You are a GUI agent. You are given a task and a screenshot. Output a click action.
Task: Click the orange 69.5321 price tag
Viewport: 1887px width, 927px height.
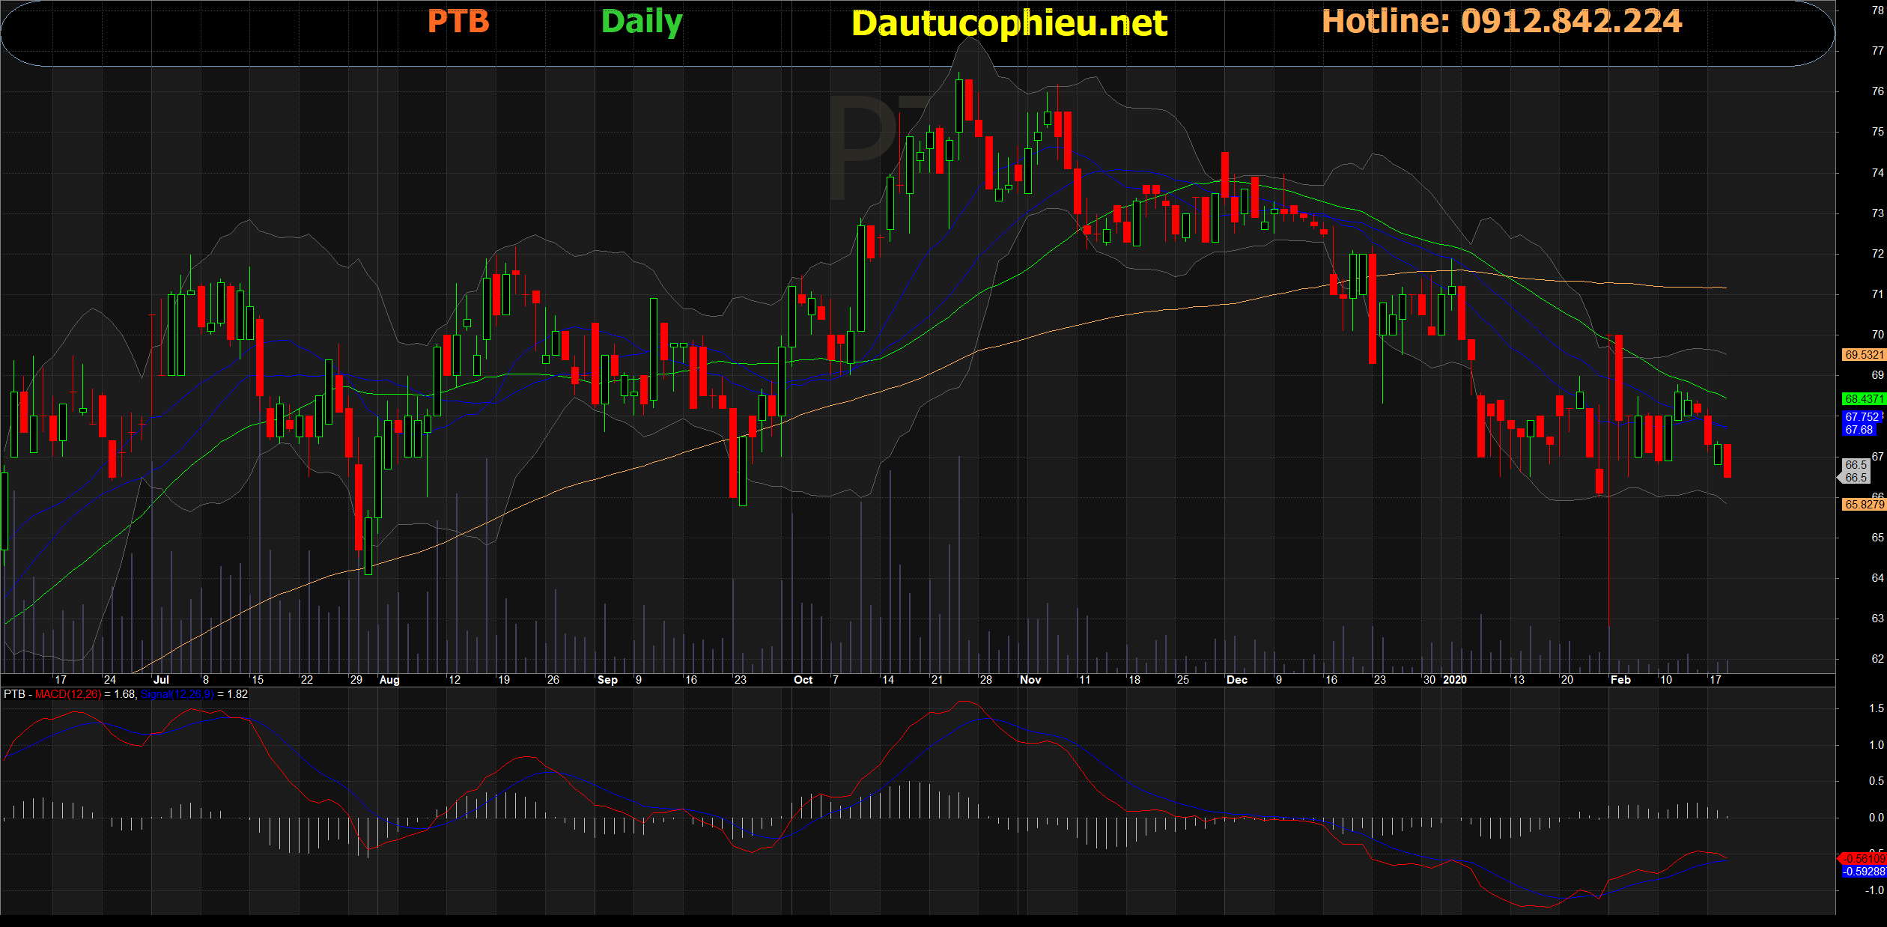tap(1863, 355)
